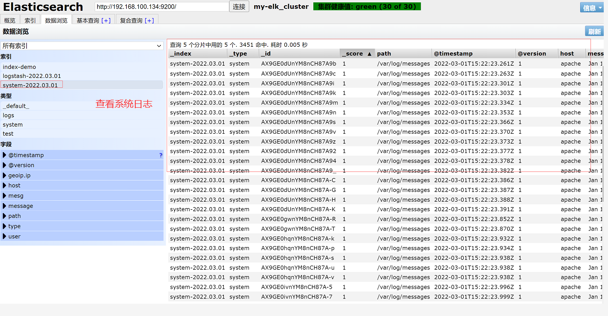Viewport: 608px width, 316px height.
Task: Expand the type field triangle
Action: coord(4,226)
